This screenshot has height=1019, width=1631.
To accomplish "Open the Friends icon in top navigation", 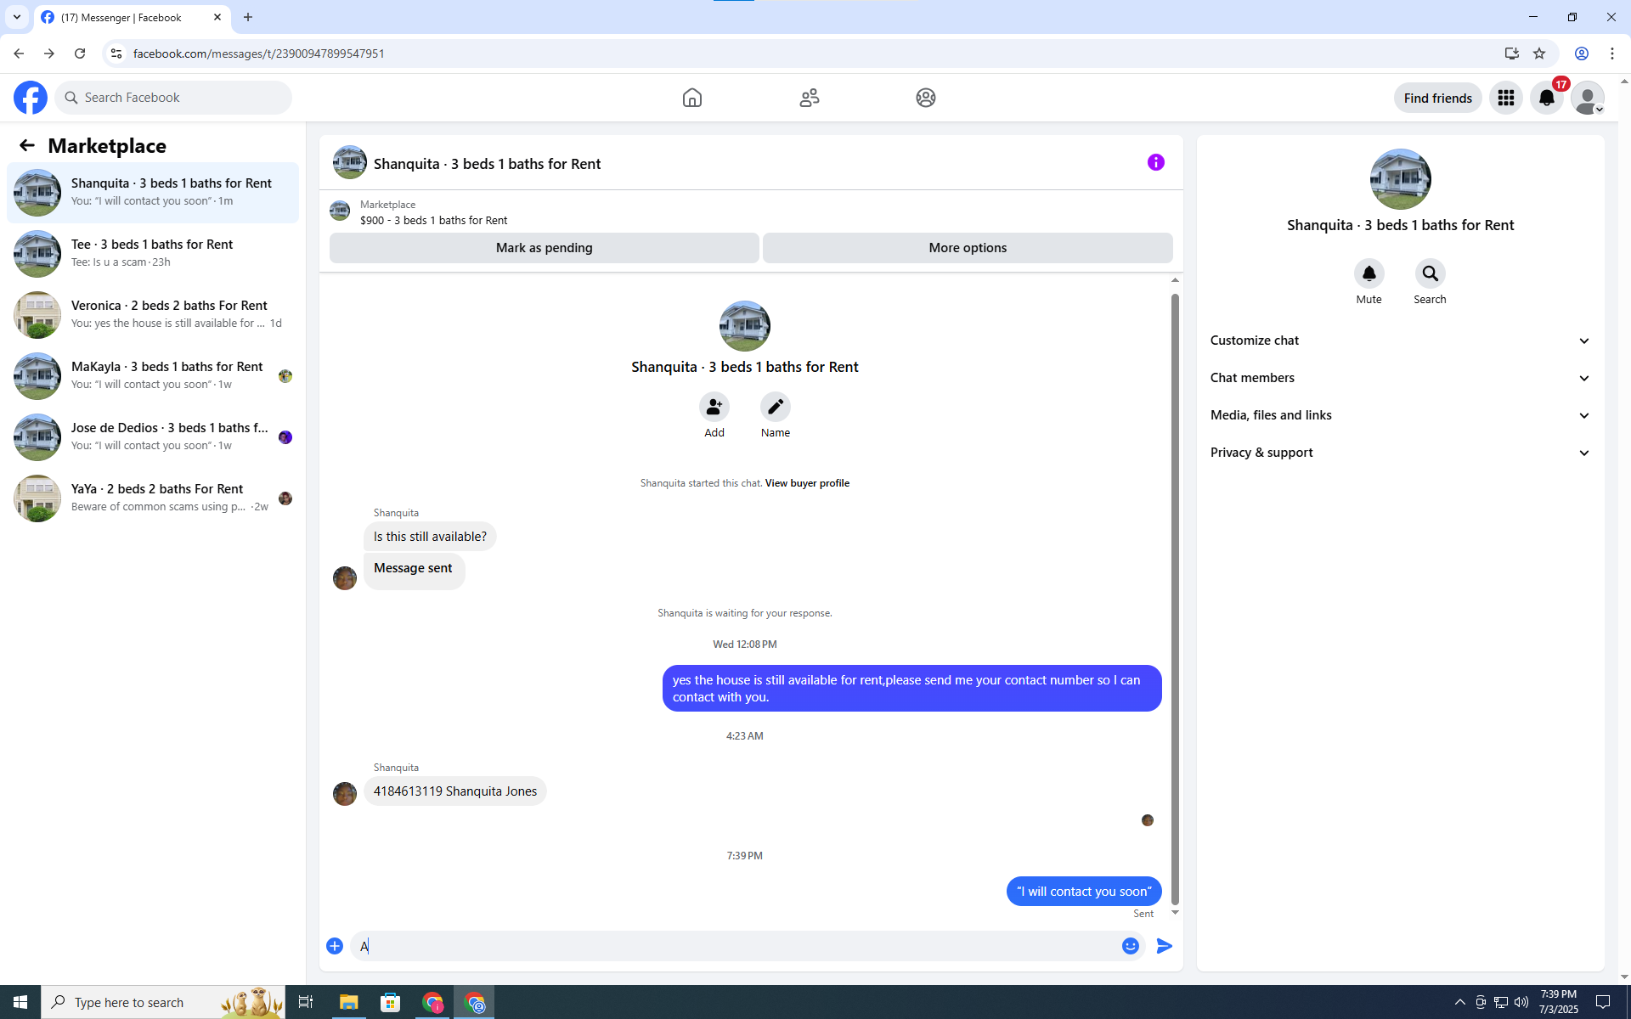I will click(809, 98).
